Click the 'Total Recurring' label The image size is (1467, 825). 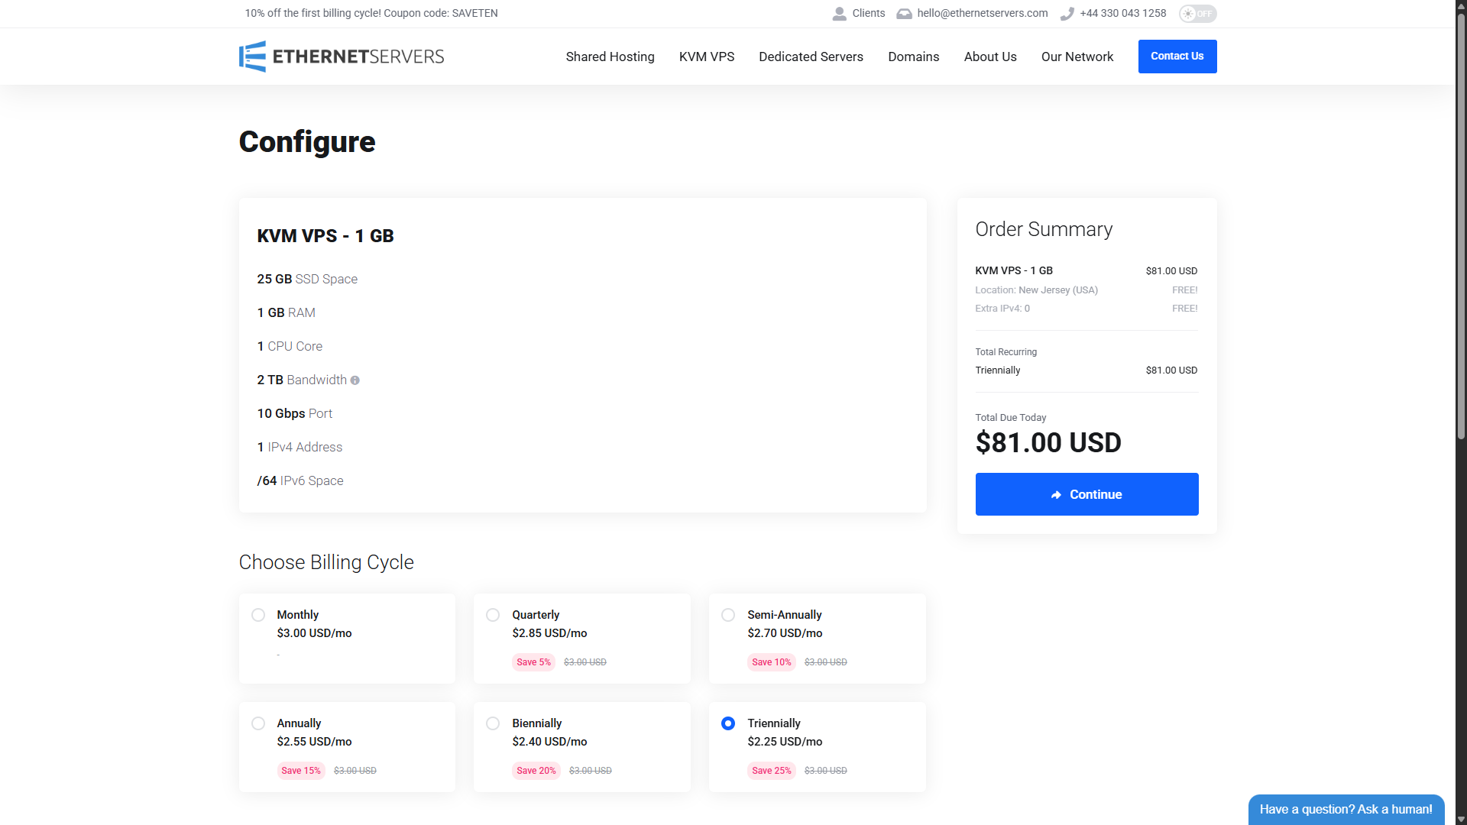pos(1006,352)
